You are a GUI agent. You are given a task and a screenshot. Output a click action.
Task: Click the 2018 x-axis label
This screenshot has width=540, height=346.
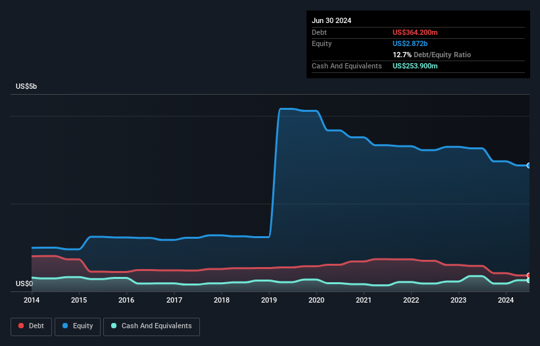pyautogui.click(x=222, y=300)
